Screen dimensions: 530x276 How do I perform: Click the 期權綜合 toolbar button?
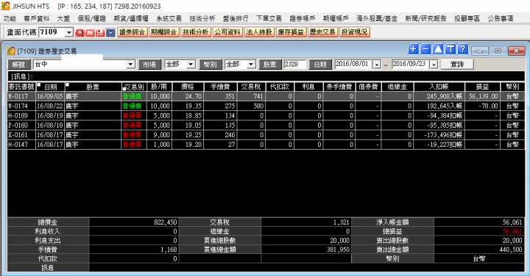(164, 32)
